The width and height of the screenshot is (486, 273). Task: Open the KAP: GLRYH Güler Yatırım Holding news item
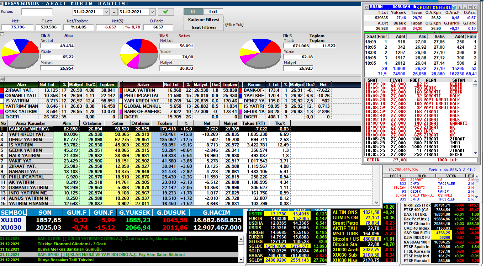119,239
